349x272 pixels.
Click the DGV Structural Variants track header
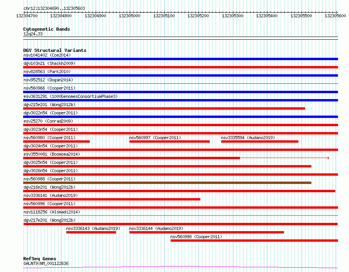click(x=55, y=50)
